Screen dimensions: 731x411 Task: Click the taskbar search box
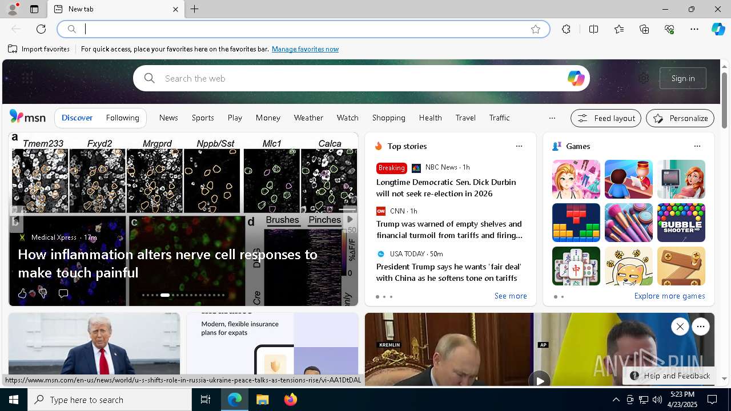(x=110, y=400)
